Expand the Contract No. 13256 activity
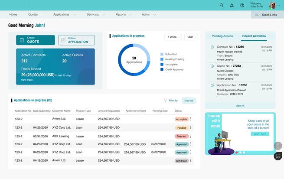Screen dimensions: 284x179 212,47
